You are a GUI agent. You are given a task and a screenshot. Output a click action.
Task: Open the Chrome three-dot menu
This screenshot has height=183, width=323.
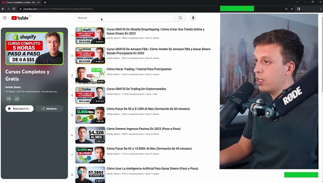pos(321,9)
